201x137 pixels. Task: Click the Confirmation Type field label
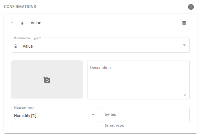[27, 38]
